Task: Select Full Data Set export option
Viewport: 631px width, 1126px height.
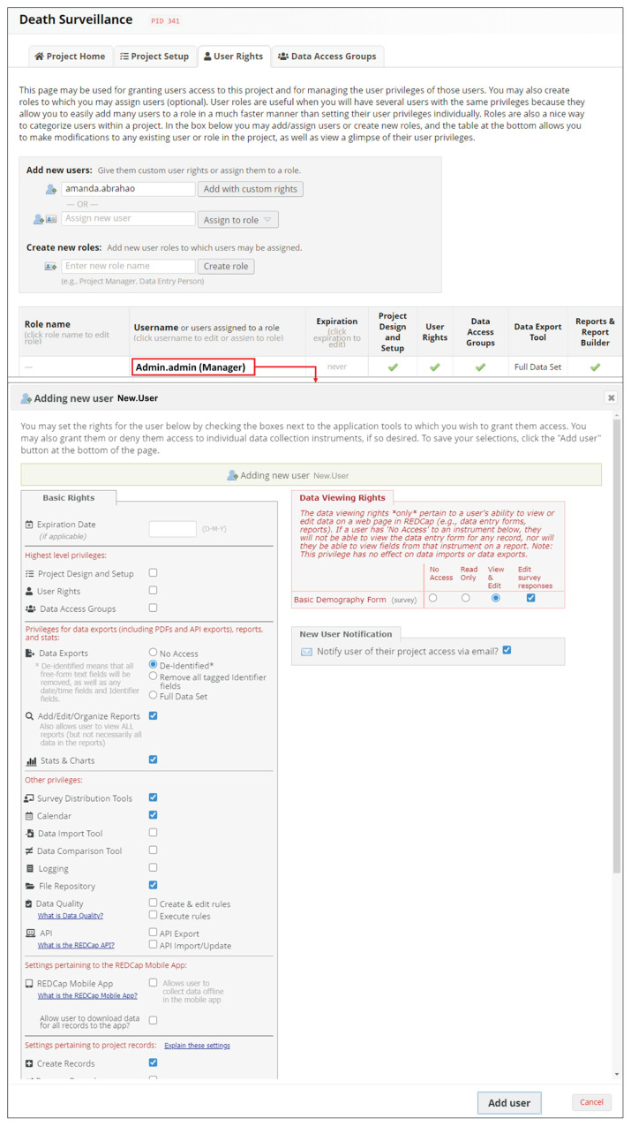Action: tap(153, 695)
